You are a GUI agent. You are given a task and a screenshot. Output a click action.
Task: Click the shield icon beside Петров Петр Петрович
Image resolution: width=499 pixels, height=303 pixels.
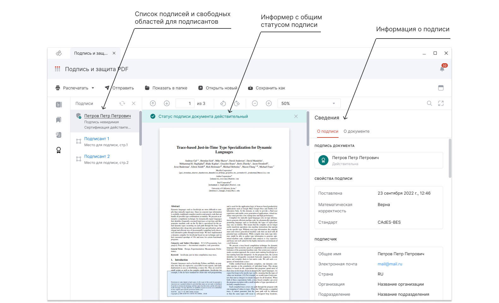79,116
